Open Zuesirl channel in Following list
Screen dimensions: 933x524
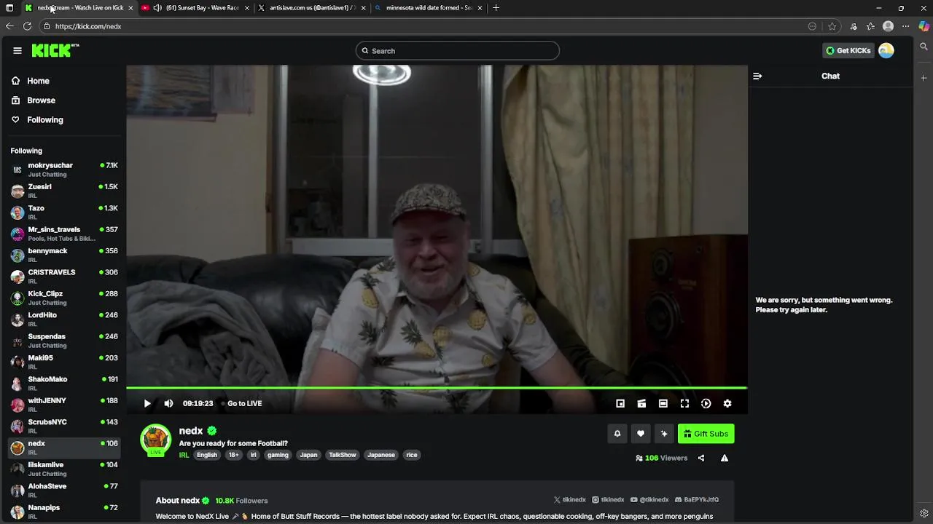coord(64,191)
